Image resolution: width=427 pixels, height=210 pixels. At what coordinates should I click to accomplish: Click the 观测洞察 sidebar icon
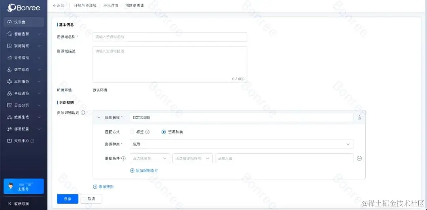(x=9, y=46)
